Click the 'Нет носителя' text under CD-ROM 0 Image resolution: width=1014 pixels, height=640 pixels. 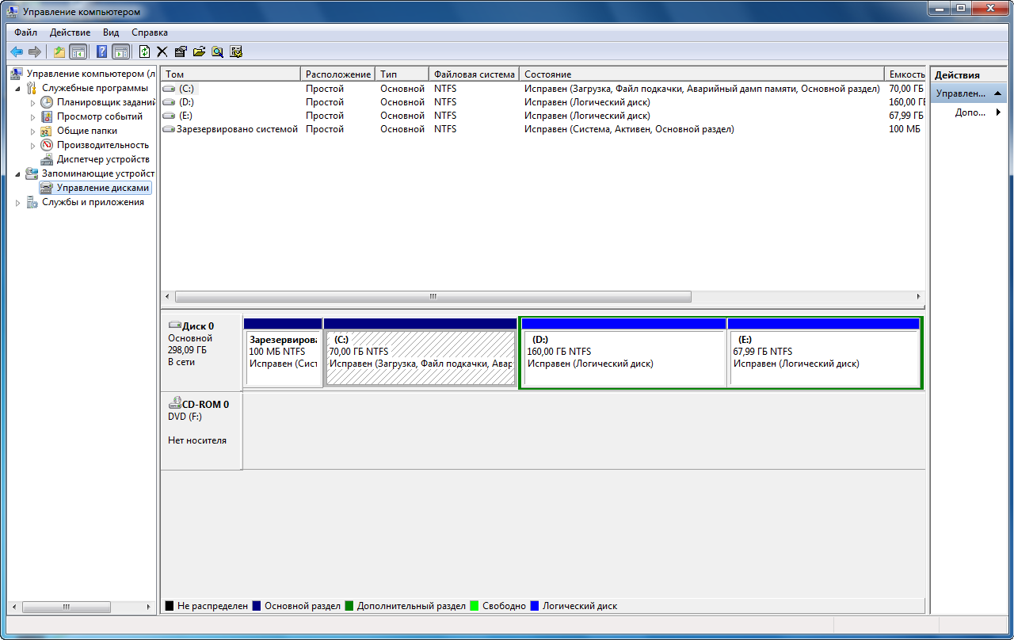pyautogui.click(x=197, y=440)
